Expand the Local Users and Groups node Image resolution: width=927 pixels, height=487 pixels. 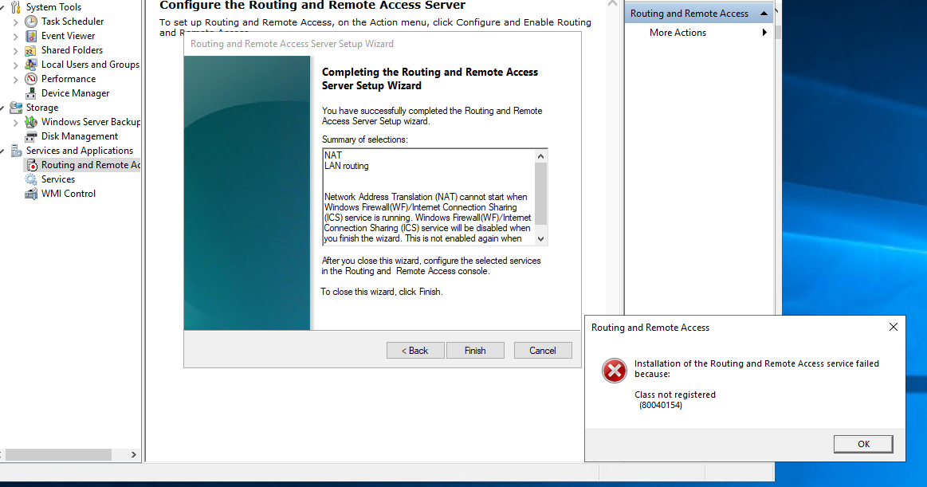(15, 65)
